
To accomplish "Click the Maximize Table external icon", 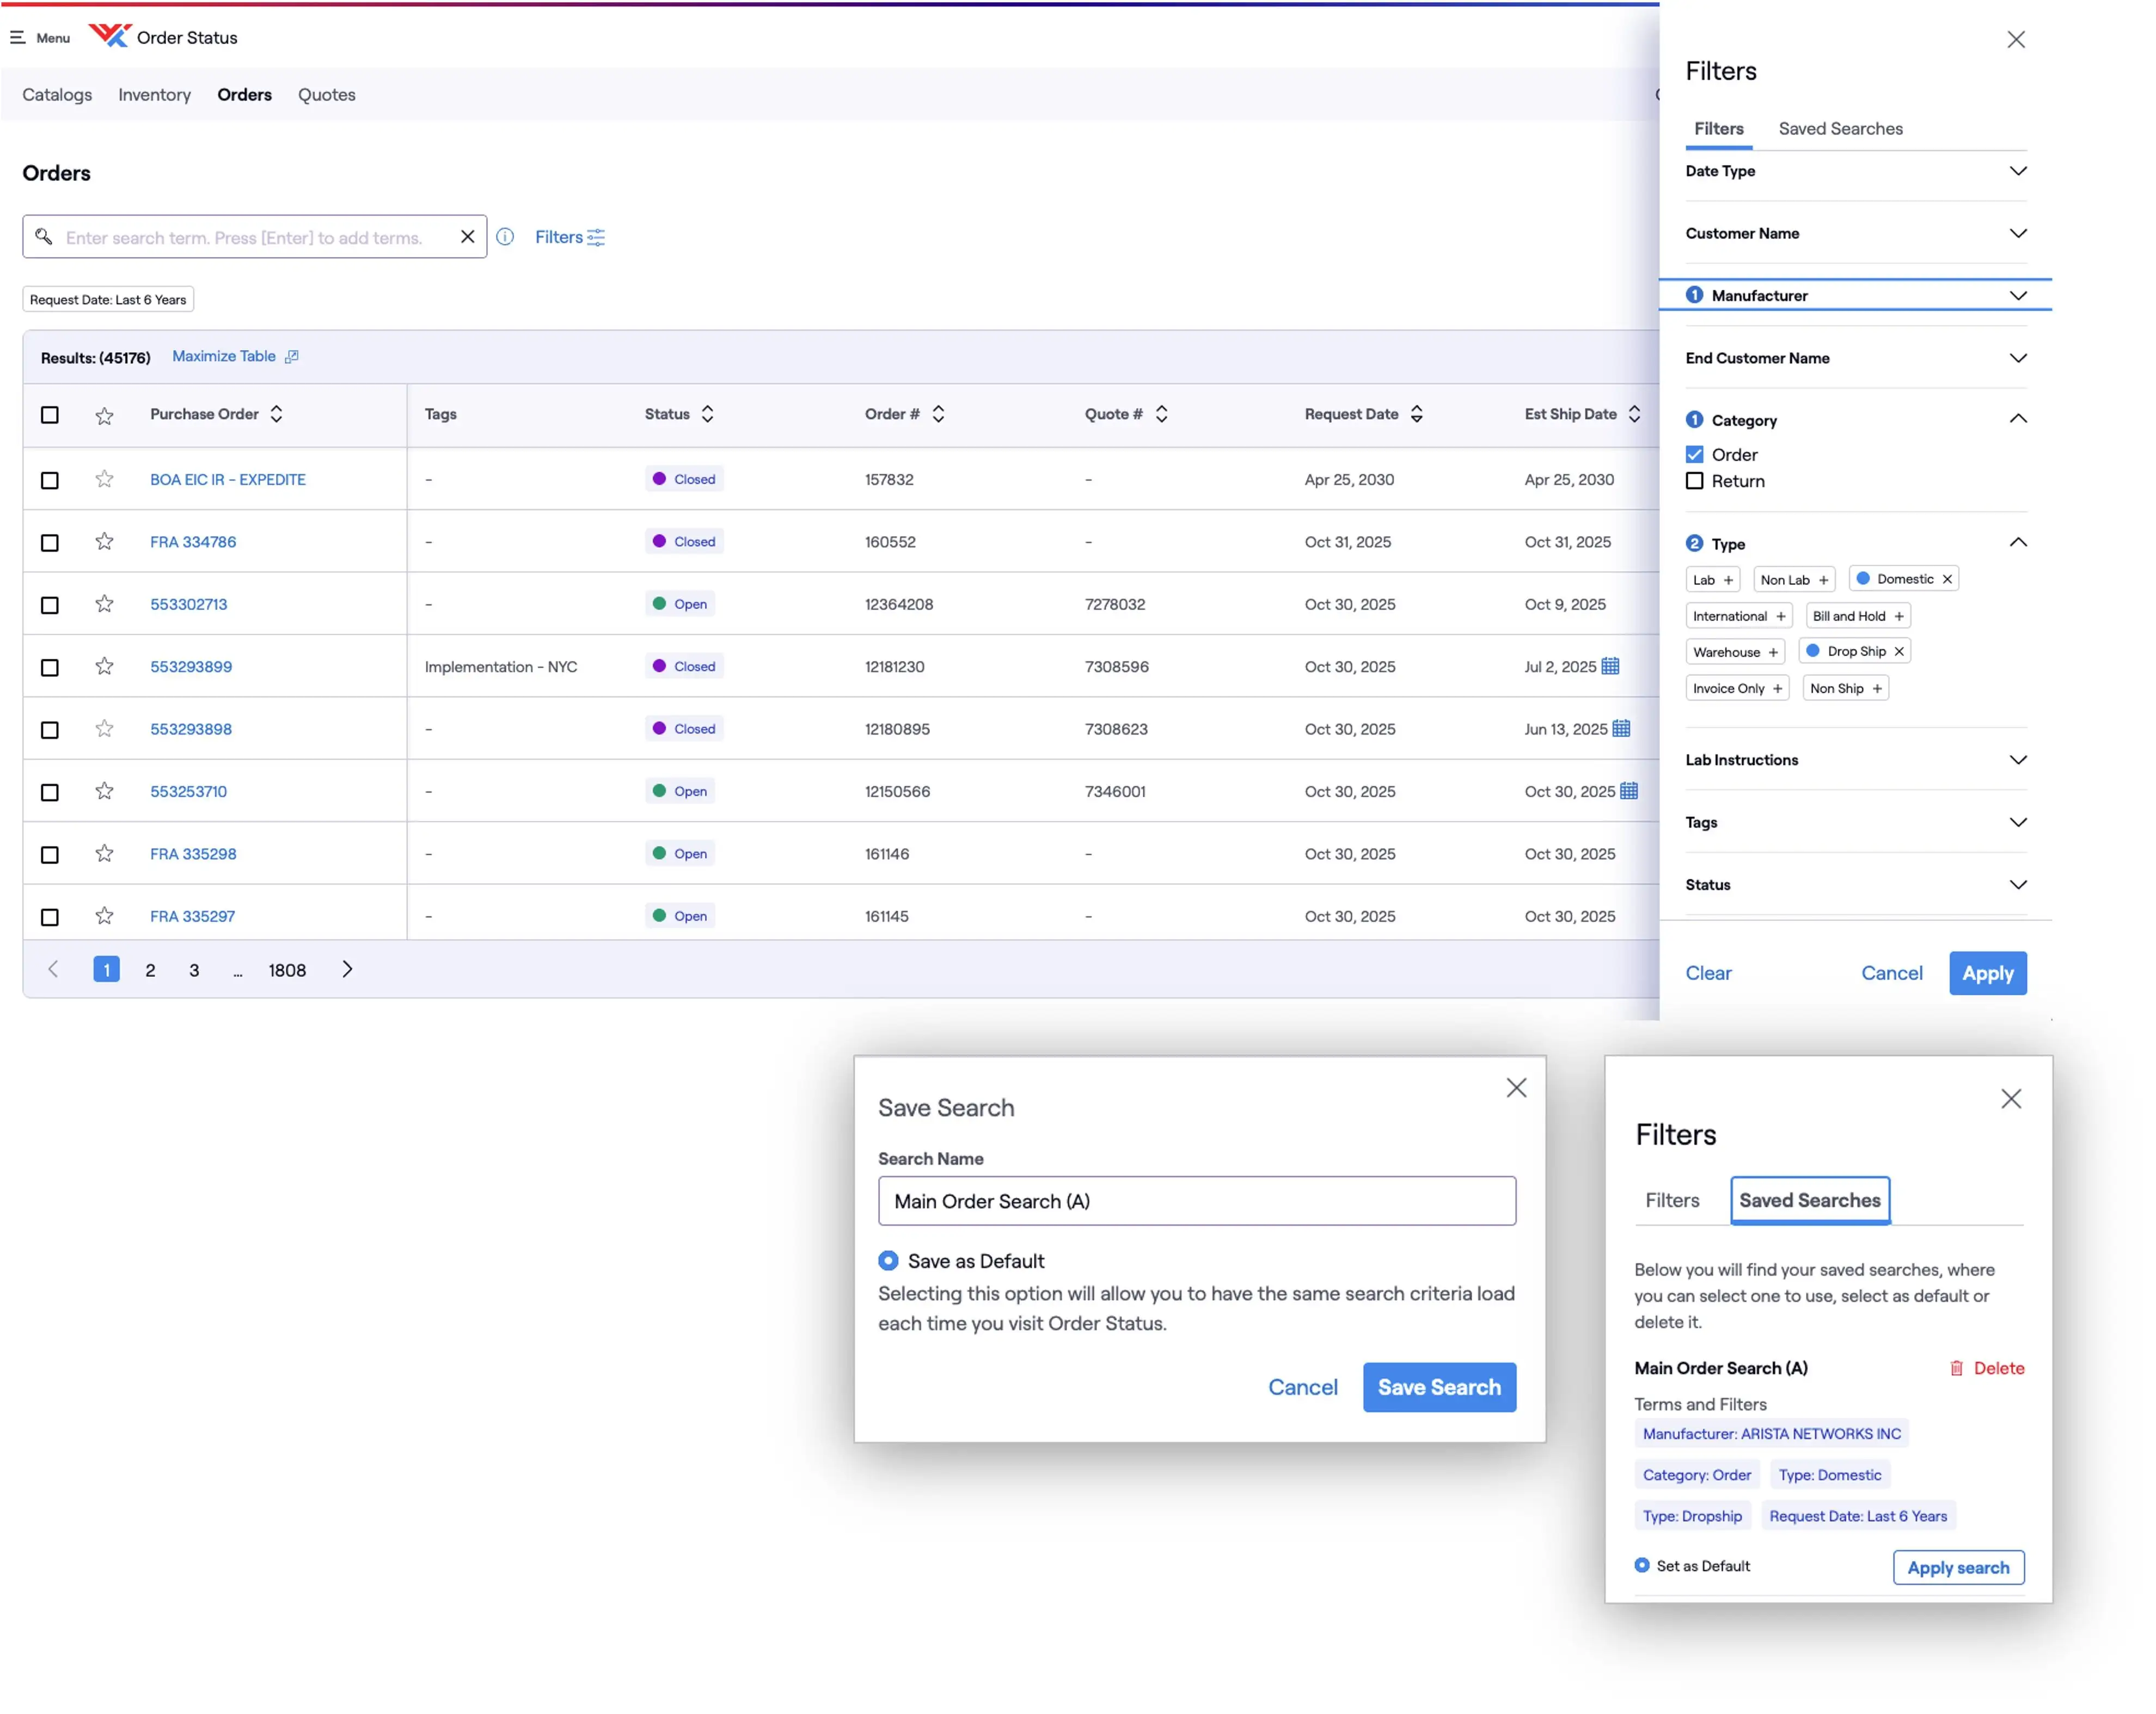I will click(x=291, y=357).
